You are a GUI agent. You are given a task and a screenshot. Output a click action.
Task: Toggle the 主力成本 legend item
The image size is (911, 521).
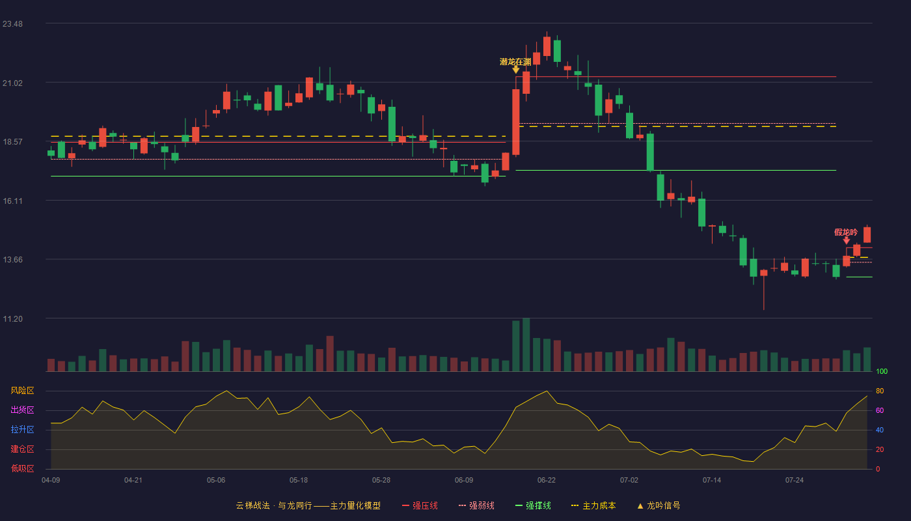(593, 505)
